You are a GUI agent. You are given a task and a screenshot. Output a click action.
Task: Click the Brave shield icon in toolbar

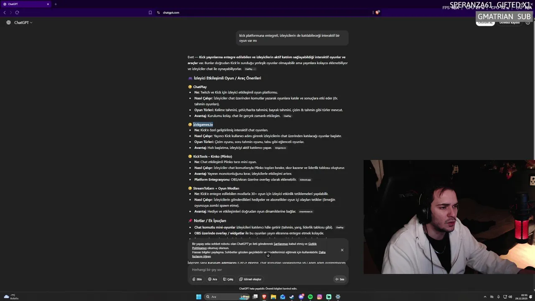pyautogui.click(x=377, y=13)
